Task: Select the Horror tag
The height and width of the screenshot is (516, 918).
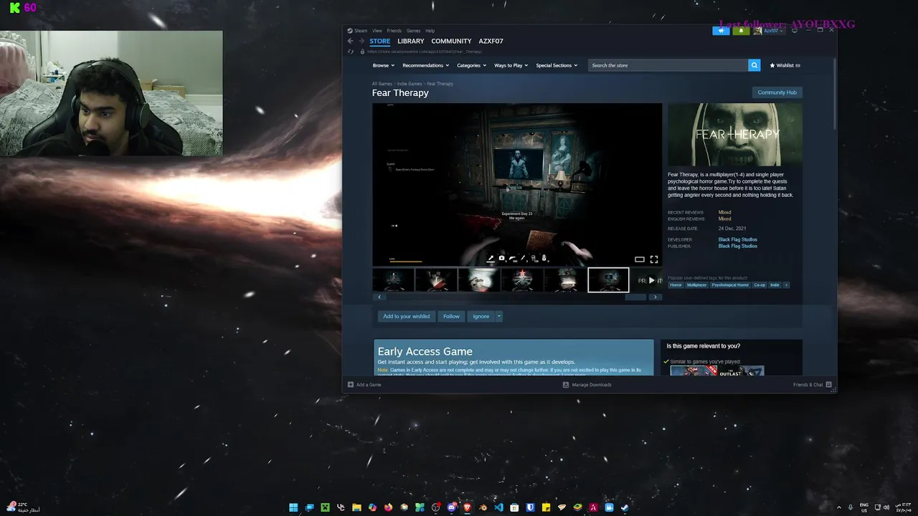Action: (x=676, y=285)
